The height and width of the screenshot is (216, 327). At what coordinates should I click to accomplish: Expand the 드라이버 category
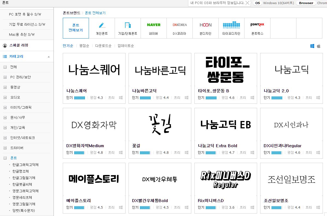click(5, 148)
